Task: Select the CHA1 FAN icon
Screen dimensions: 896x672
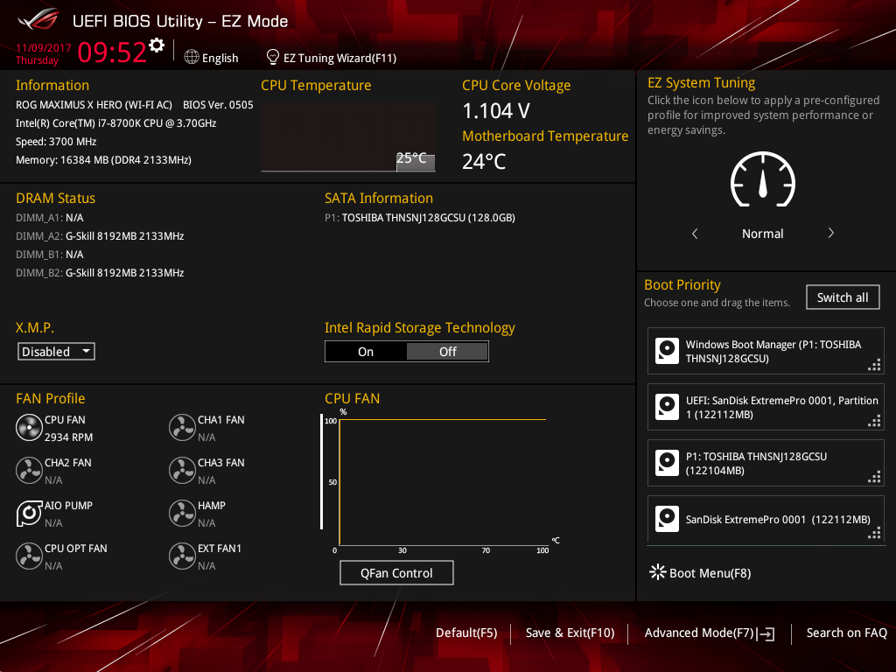Action: point(182,428)
